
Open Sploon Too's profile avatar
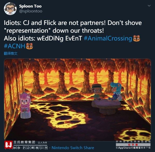(x=10, y=9)
